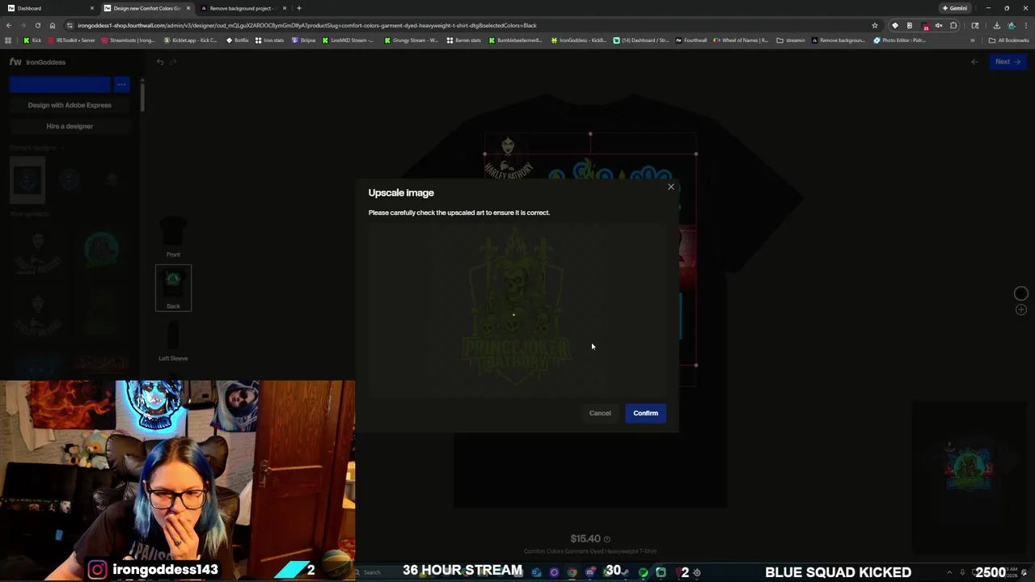Select the Back shirt view
1035x582 pixels.
pyautogui.click(x=173, y=288)
